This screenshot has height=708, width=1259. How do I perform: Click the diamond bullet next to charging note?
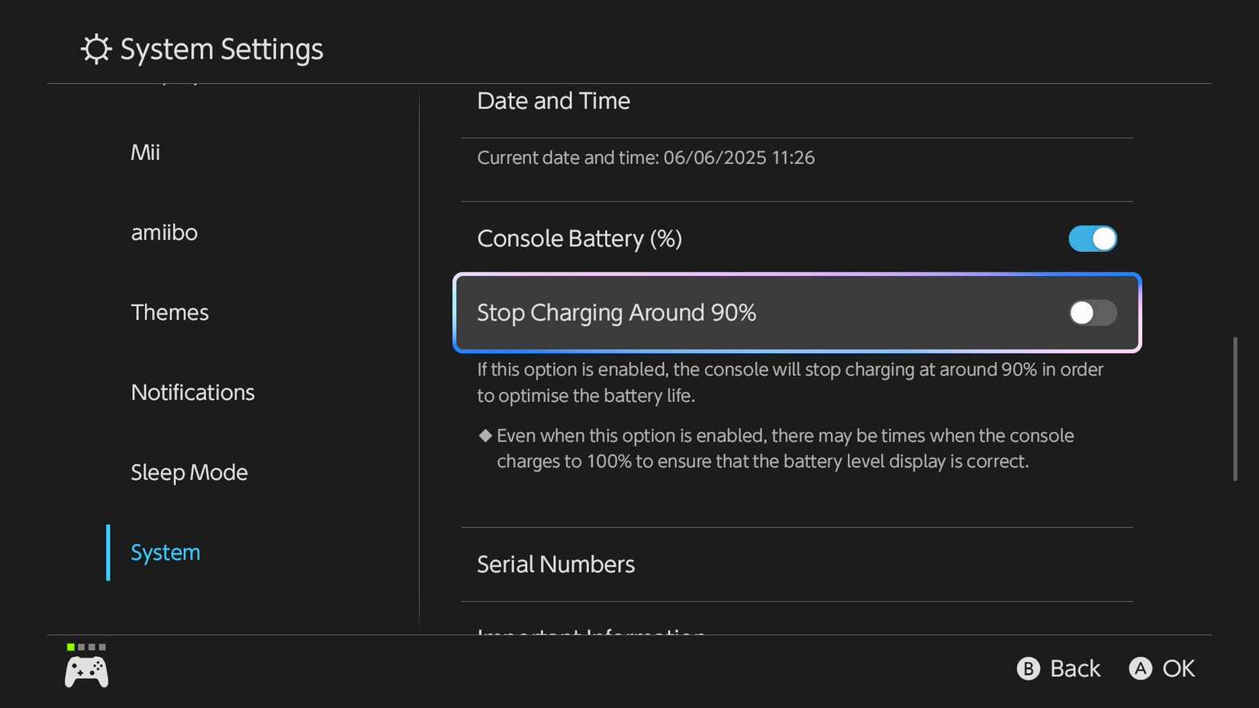point(485,436)
